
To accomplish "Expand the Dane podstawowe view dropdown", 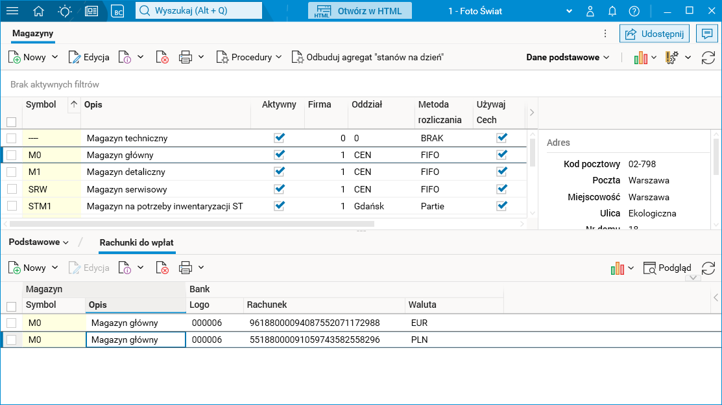I will point(568,57).
